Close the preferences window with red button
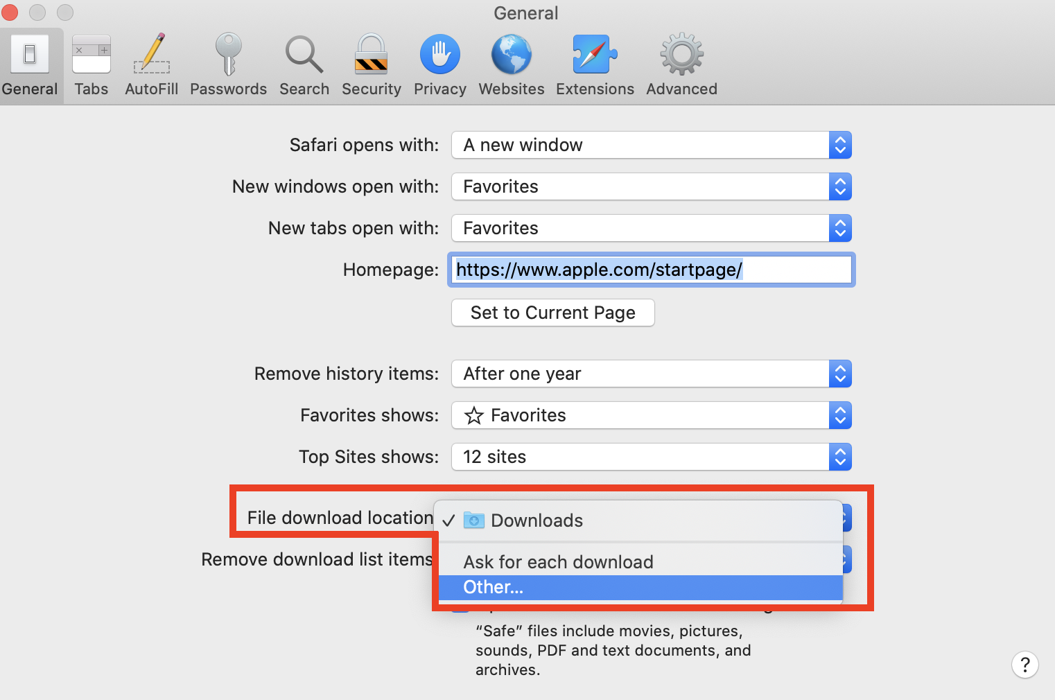This screenshot has height=700, width=1055. tap(10, 12)
